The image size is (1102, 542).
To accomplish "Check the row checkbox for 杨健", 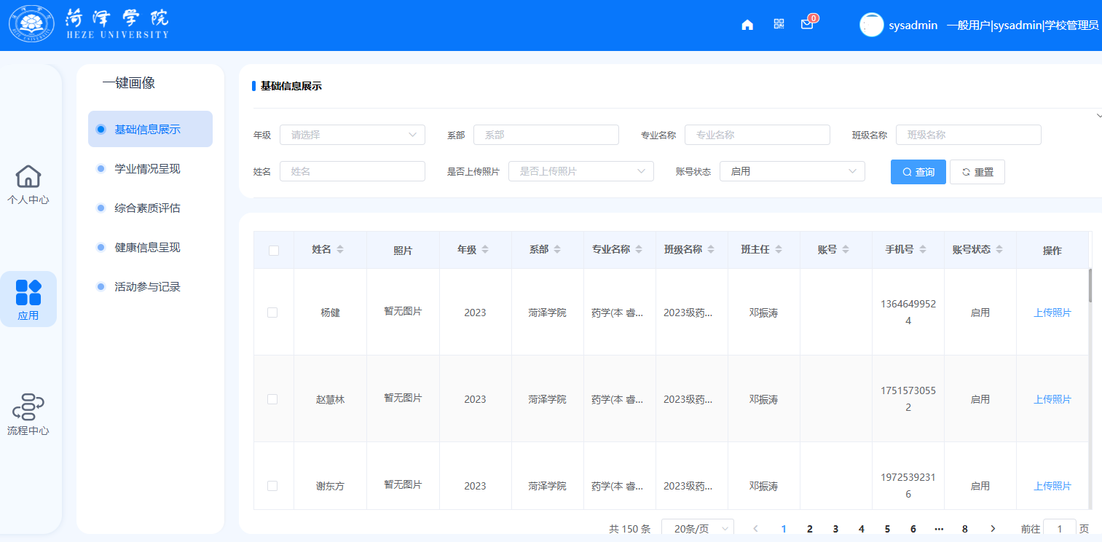I will (x=272, y=313).
